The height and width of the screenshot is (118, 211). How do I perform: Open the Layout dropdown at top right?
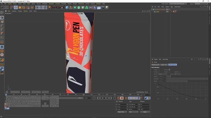tap(201, 4)
